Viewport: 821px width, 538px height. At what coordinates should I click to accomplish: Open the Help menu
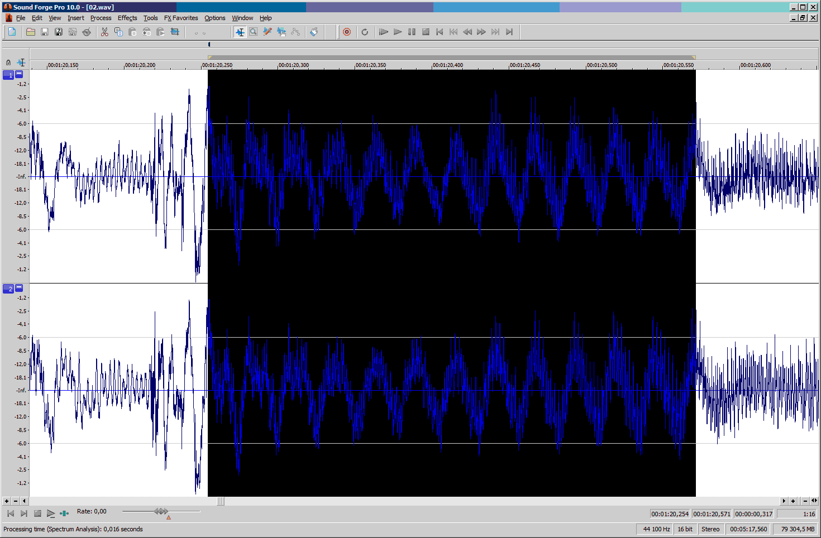pos(266,18)
